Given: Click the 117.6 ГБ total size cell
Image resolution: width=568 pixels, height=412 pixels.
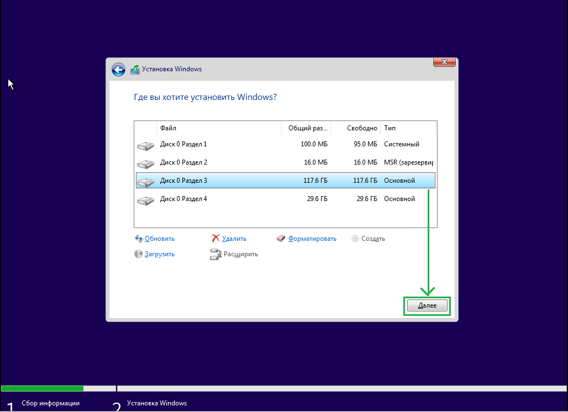Looking at the screenshot, I should 315,181.
